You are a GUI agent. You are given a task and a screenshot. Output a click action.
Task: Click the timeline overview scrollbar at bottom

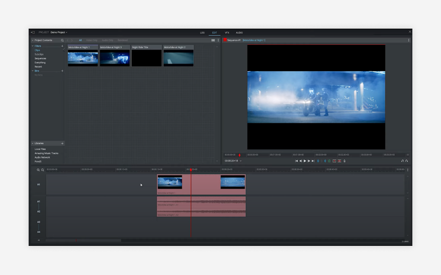point(83,240)
